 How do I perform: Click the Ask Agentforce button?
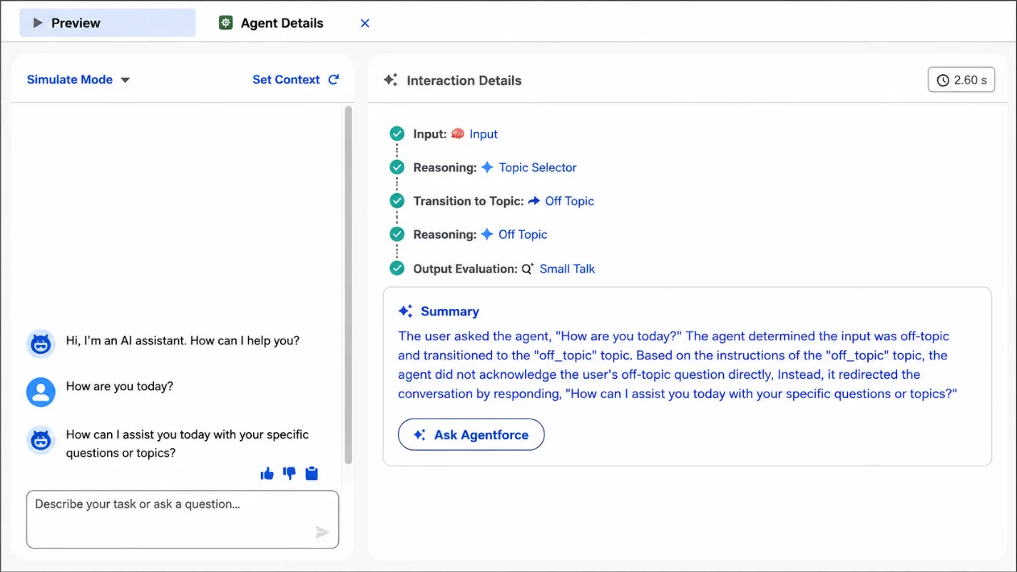point(471,434)
